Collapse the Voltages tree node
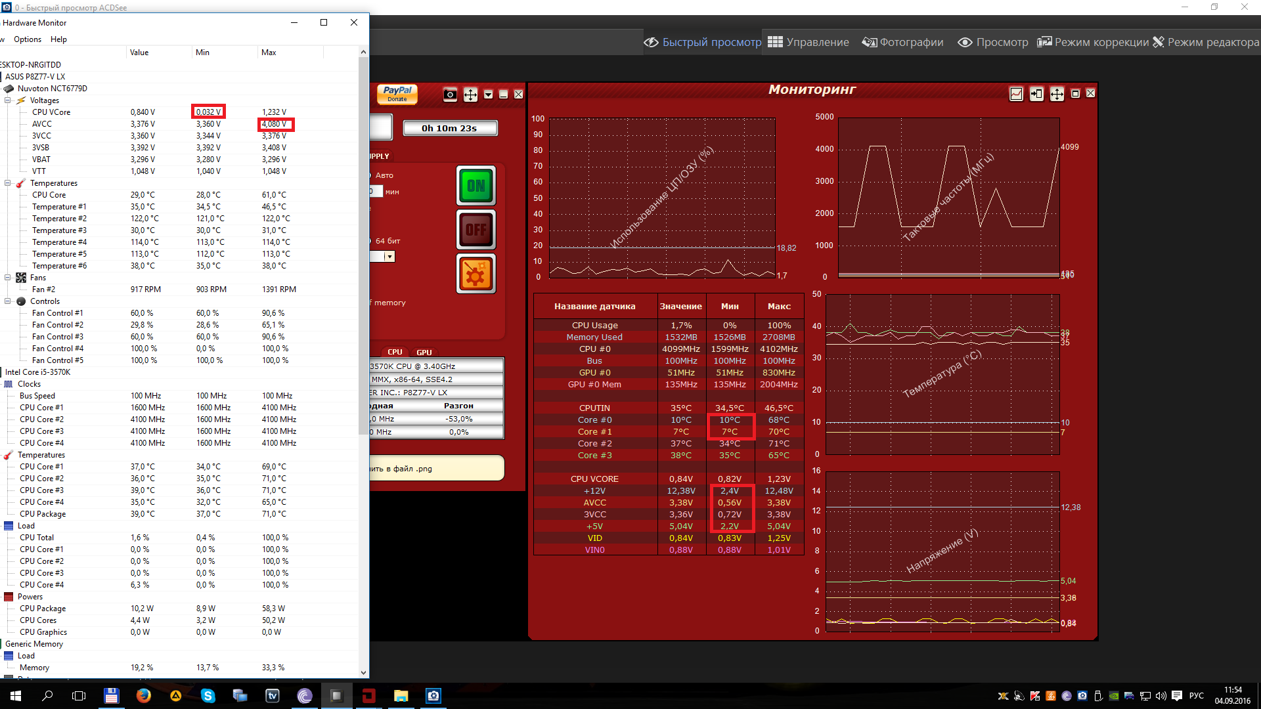The width and height of the screenshot is (1261, 709). (x=8, y=100)
